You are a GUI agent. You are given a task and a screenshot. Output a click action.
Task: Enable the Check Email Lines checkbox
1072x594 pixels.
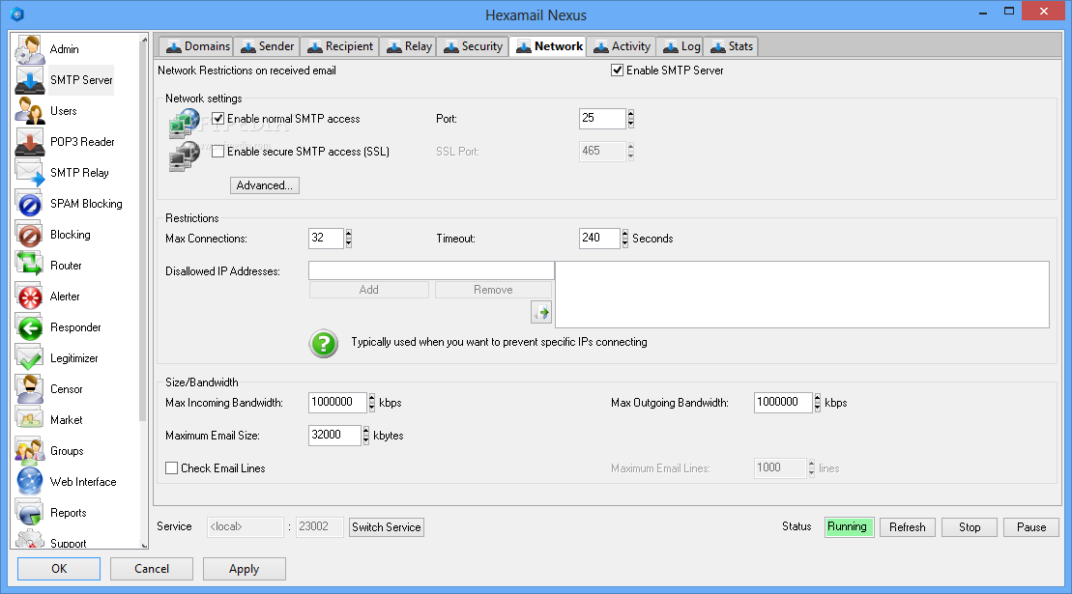tap(172, 468)
